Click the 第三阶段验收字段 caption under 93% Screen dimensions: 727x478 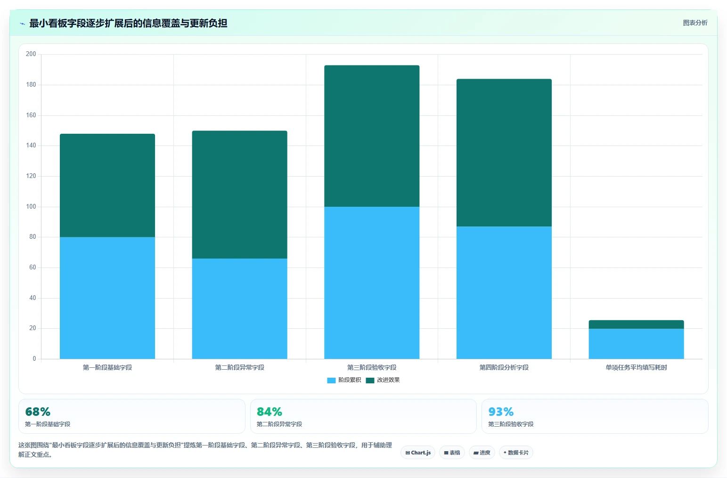(x=511, y=424)
